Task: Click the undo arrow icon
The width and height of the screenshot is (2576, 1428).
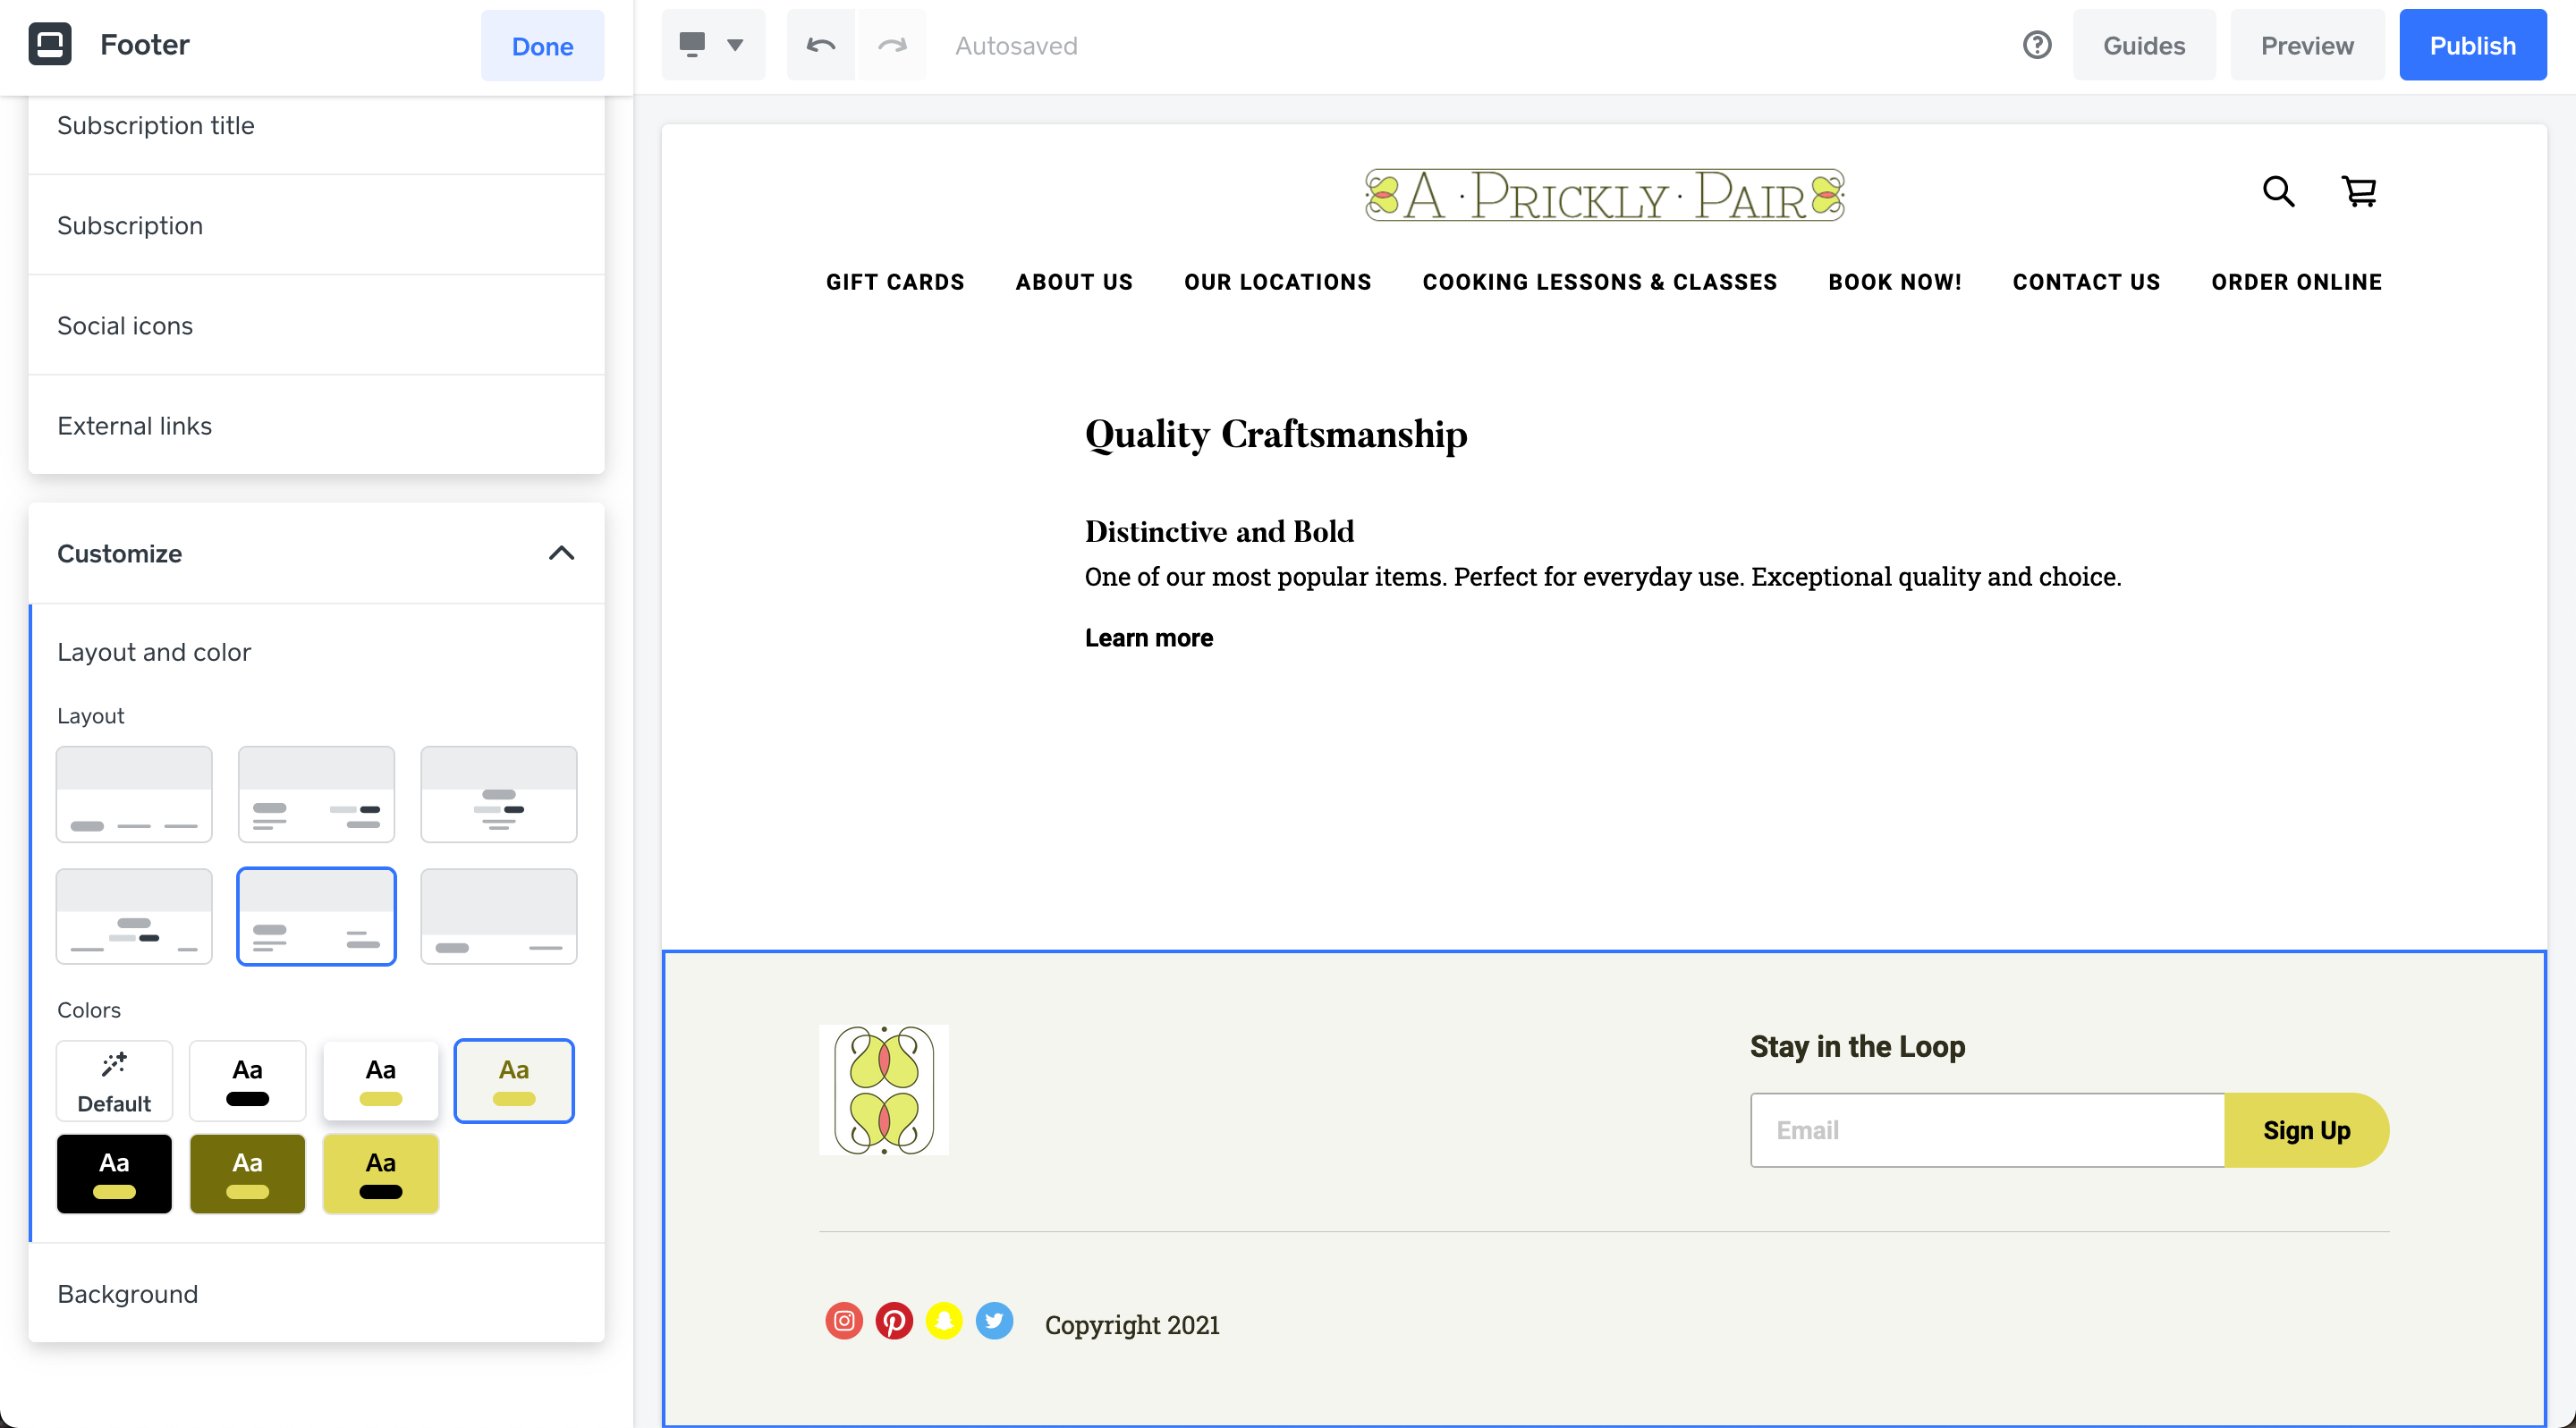Action: 820,45
